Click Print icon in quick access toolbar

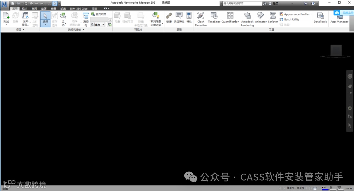coord(31,3)
